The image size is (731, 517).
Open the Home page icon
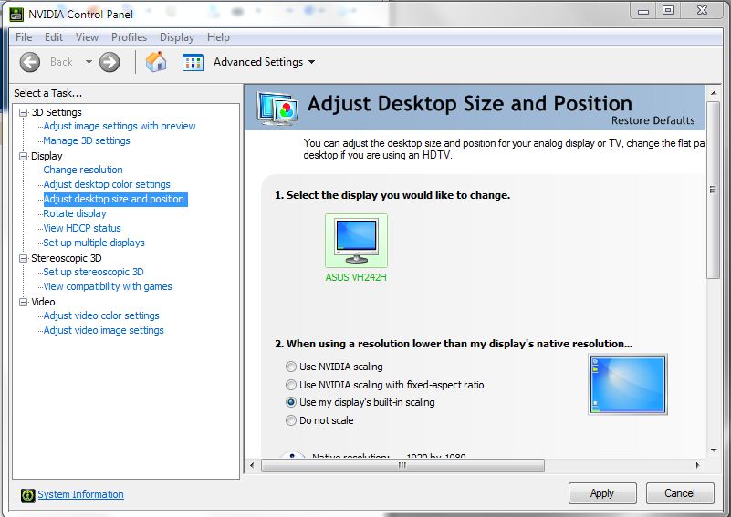point(156,61)
